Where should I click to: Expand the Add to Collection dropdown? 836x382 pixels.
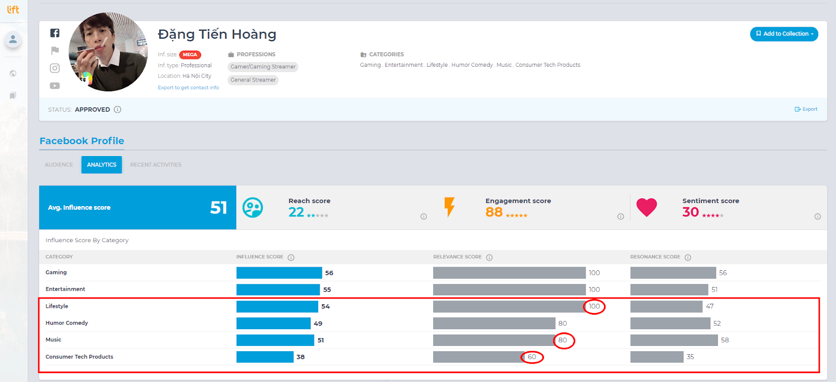click(x=784, y=34)
